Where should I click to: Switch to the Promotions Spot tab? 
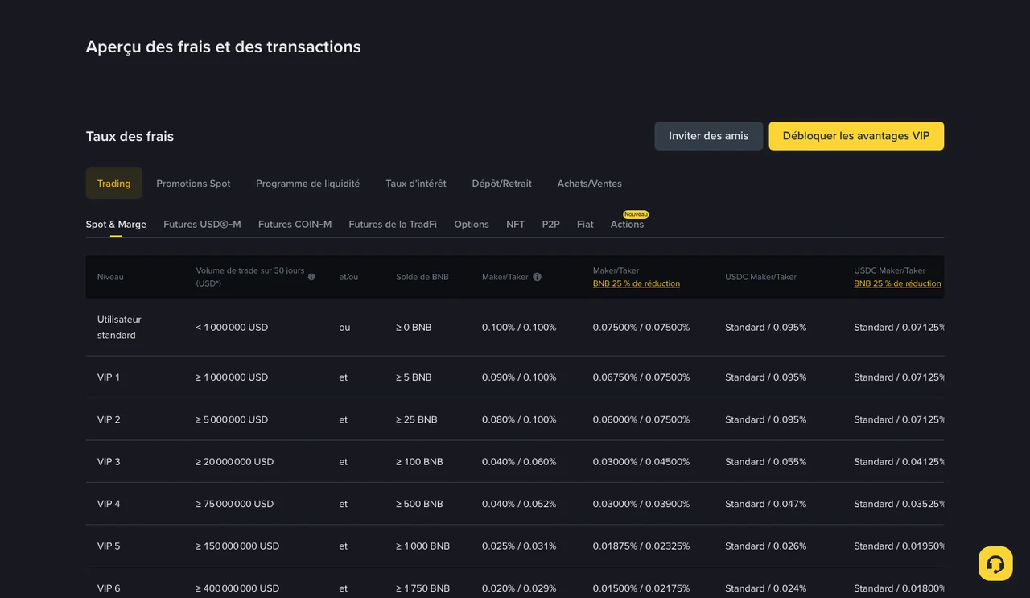[193, 184]
